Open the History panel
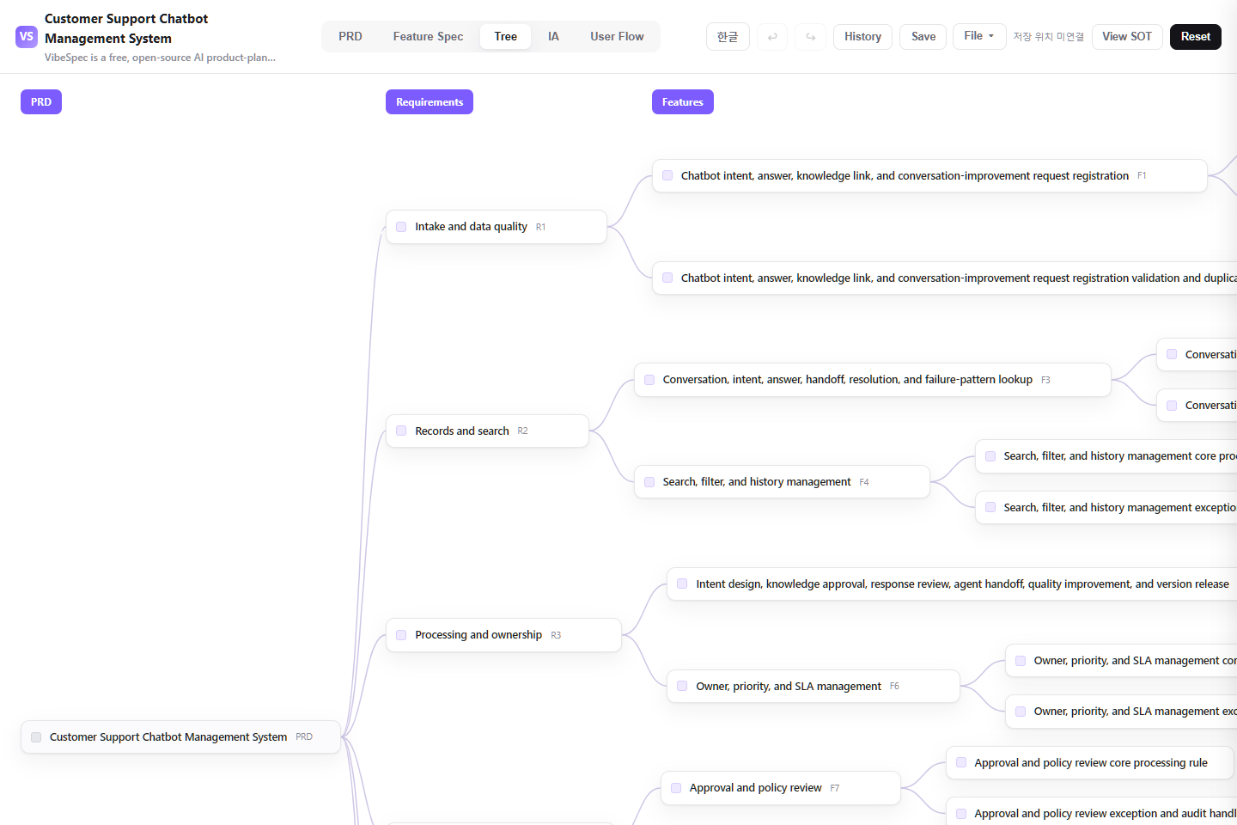 pyautogui.click(x=862, y=37)
